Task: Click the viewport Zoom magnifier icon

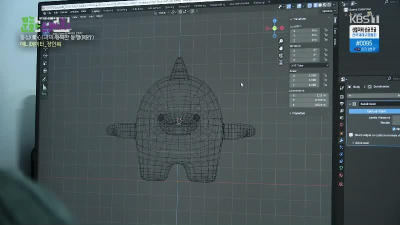Action: coord(281,41)
